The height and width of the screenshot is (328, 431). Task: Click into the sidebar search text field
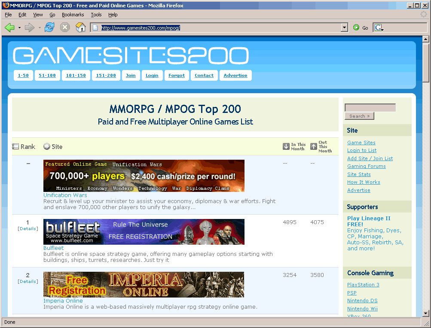click(370, 108)
